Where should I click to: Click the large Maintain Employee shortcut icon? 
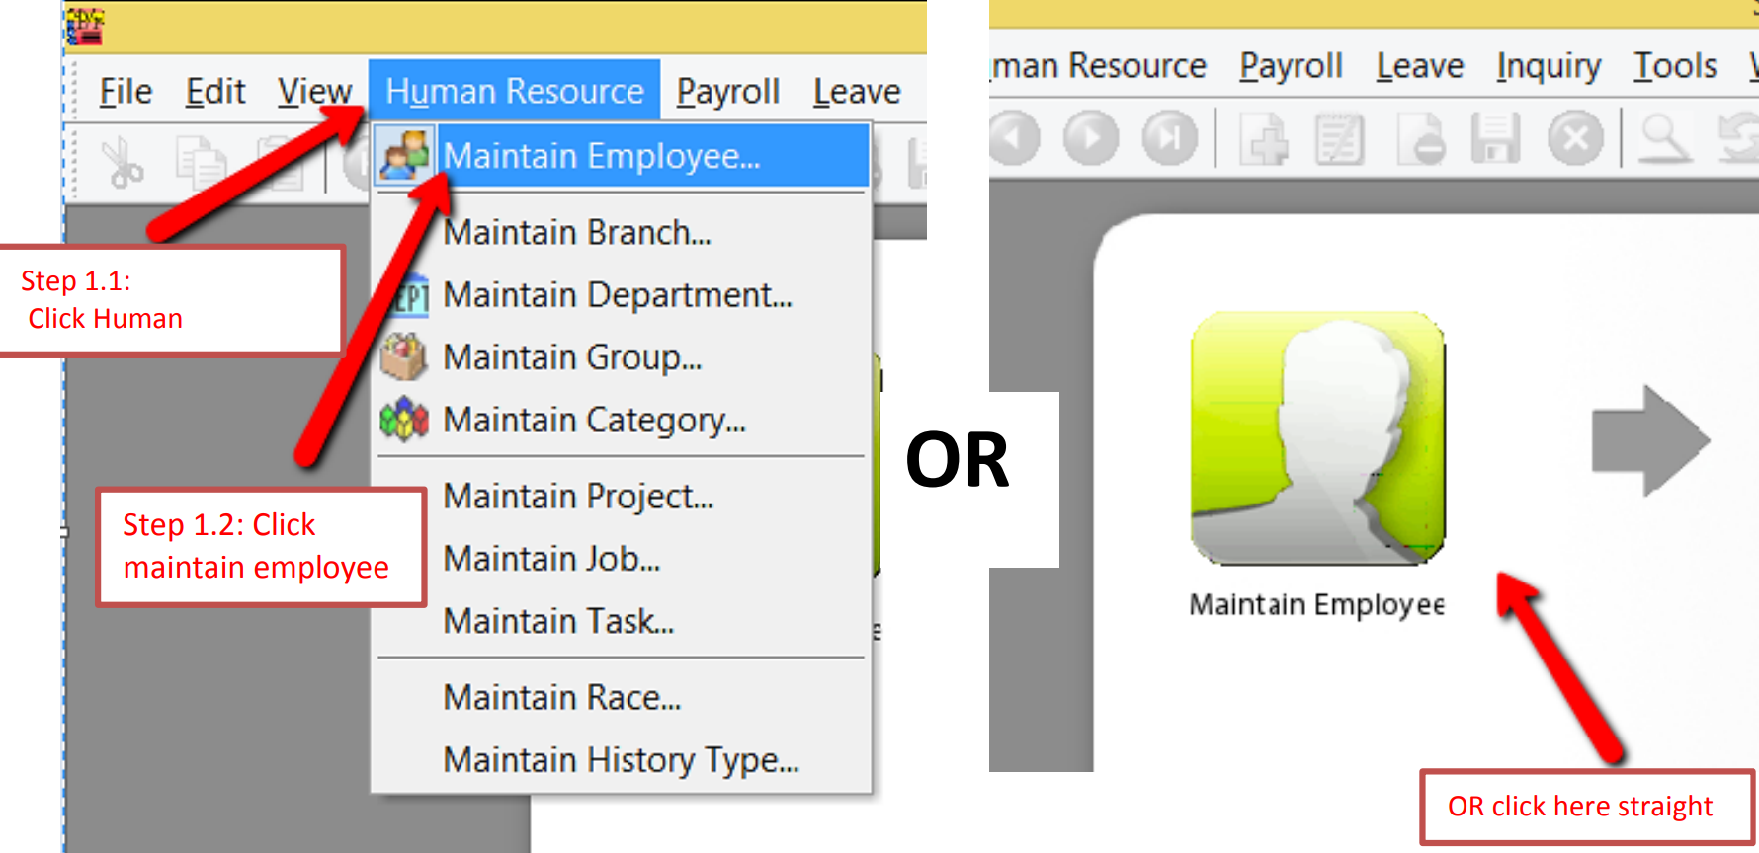tap(1317, 438)
